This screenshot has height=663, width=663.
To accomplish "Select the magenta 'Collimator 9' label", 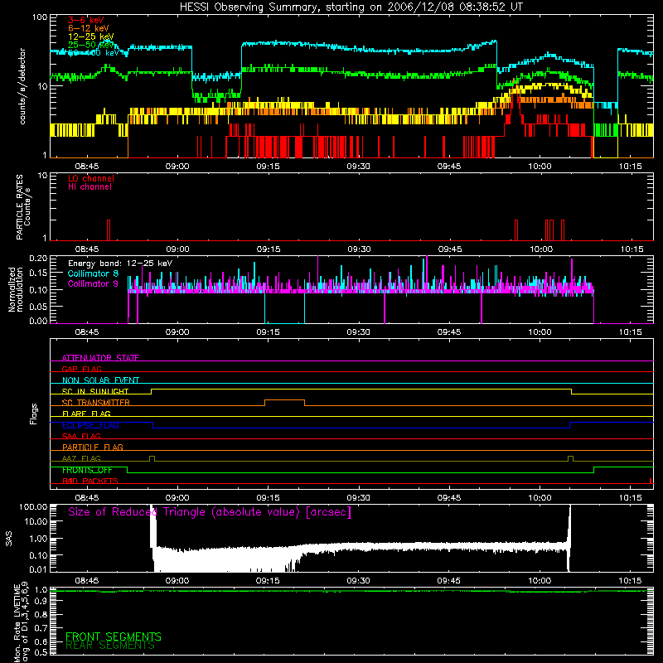I will 93,283.
